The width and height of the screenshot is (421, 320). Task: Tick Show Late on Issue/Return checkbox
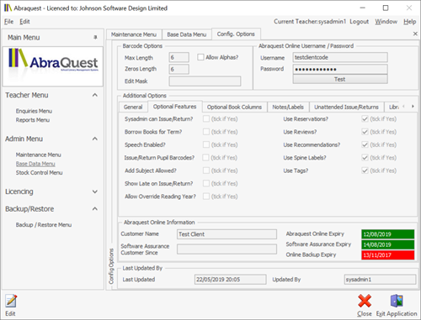click(206, 183)
